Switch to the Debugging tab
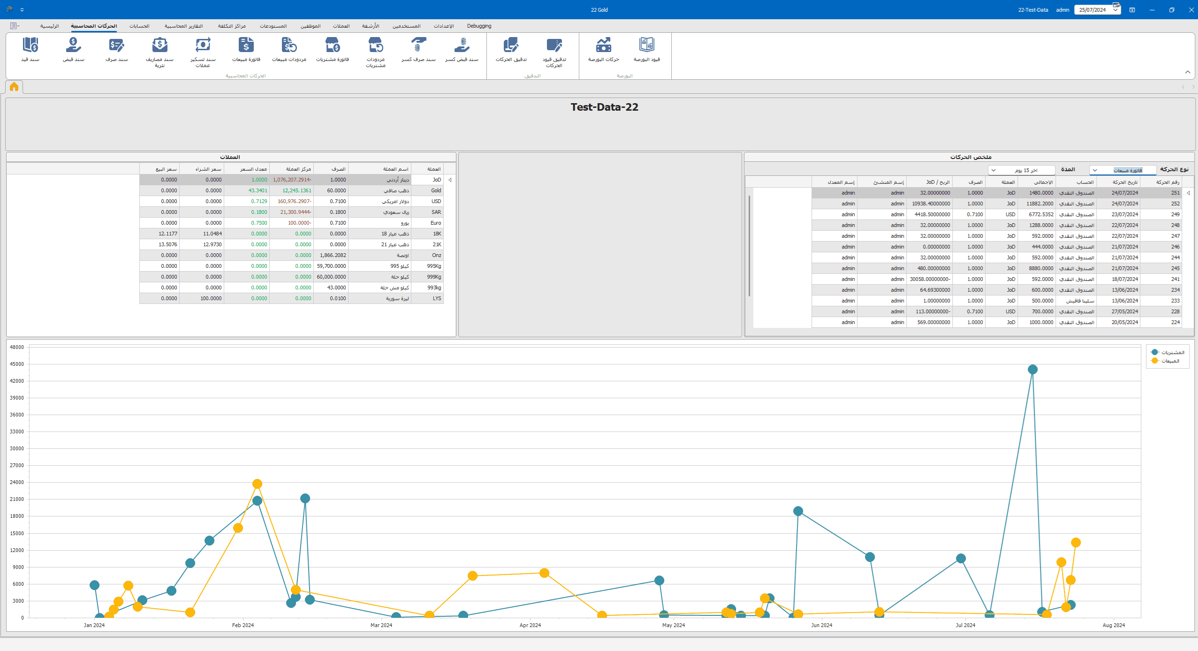This screenshot has width=1198, height=651. (x=479, y=26)
